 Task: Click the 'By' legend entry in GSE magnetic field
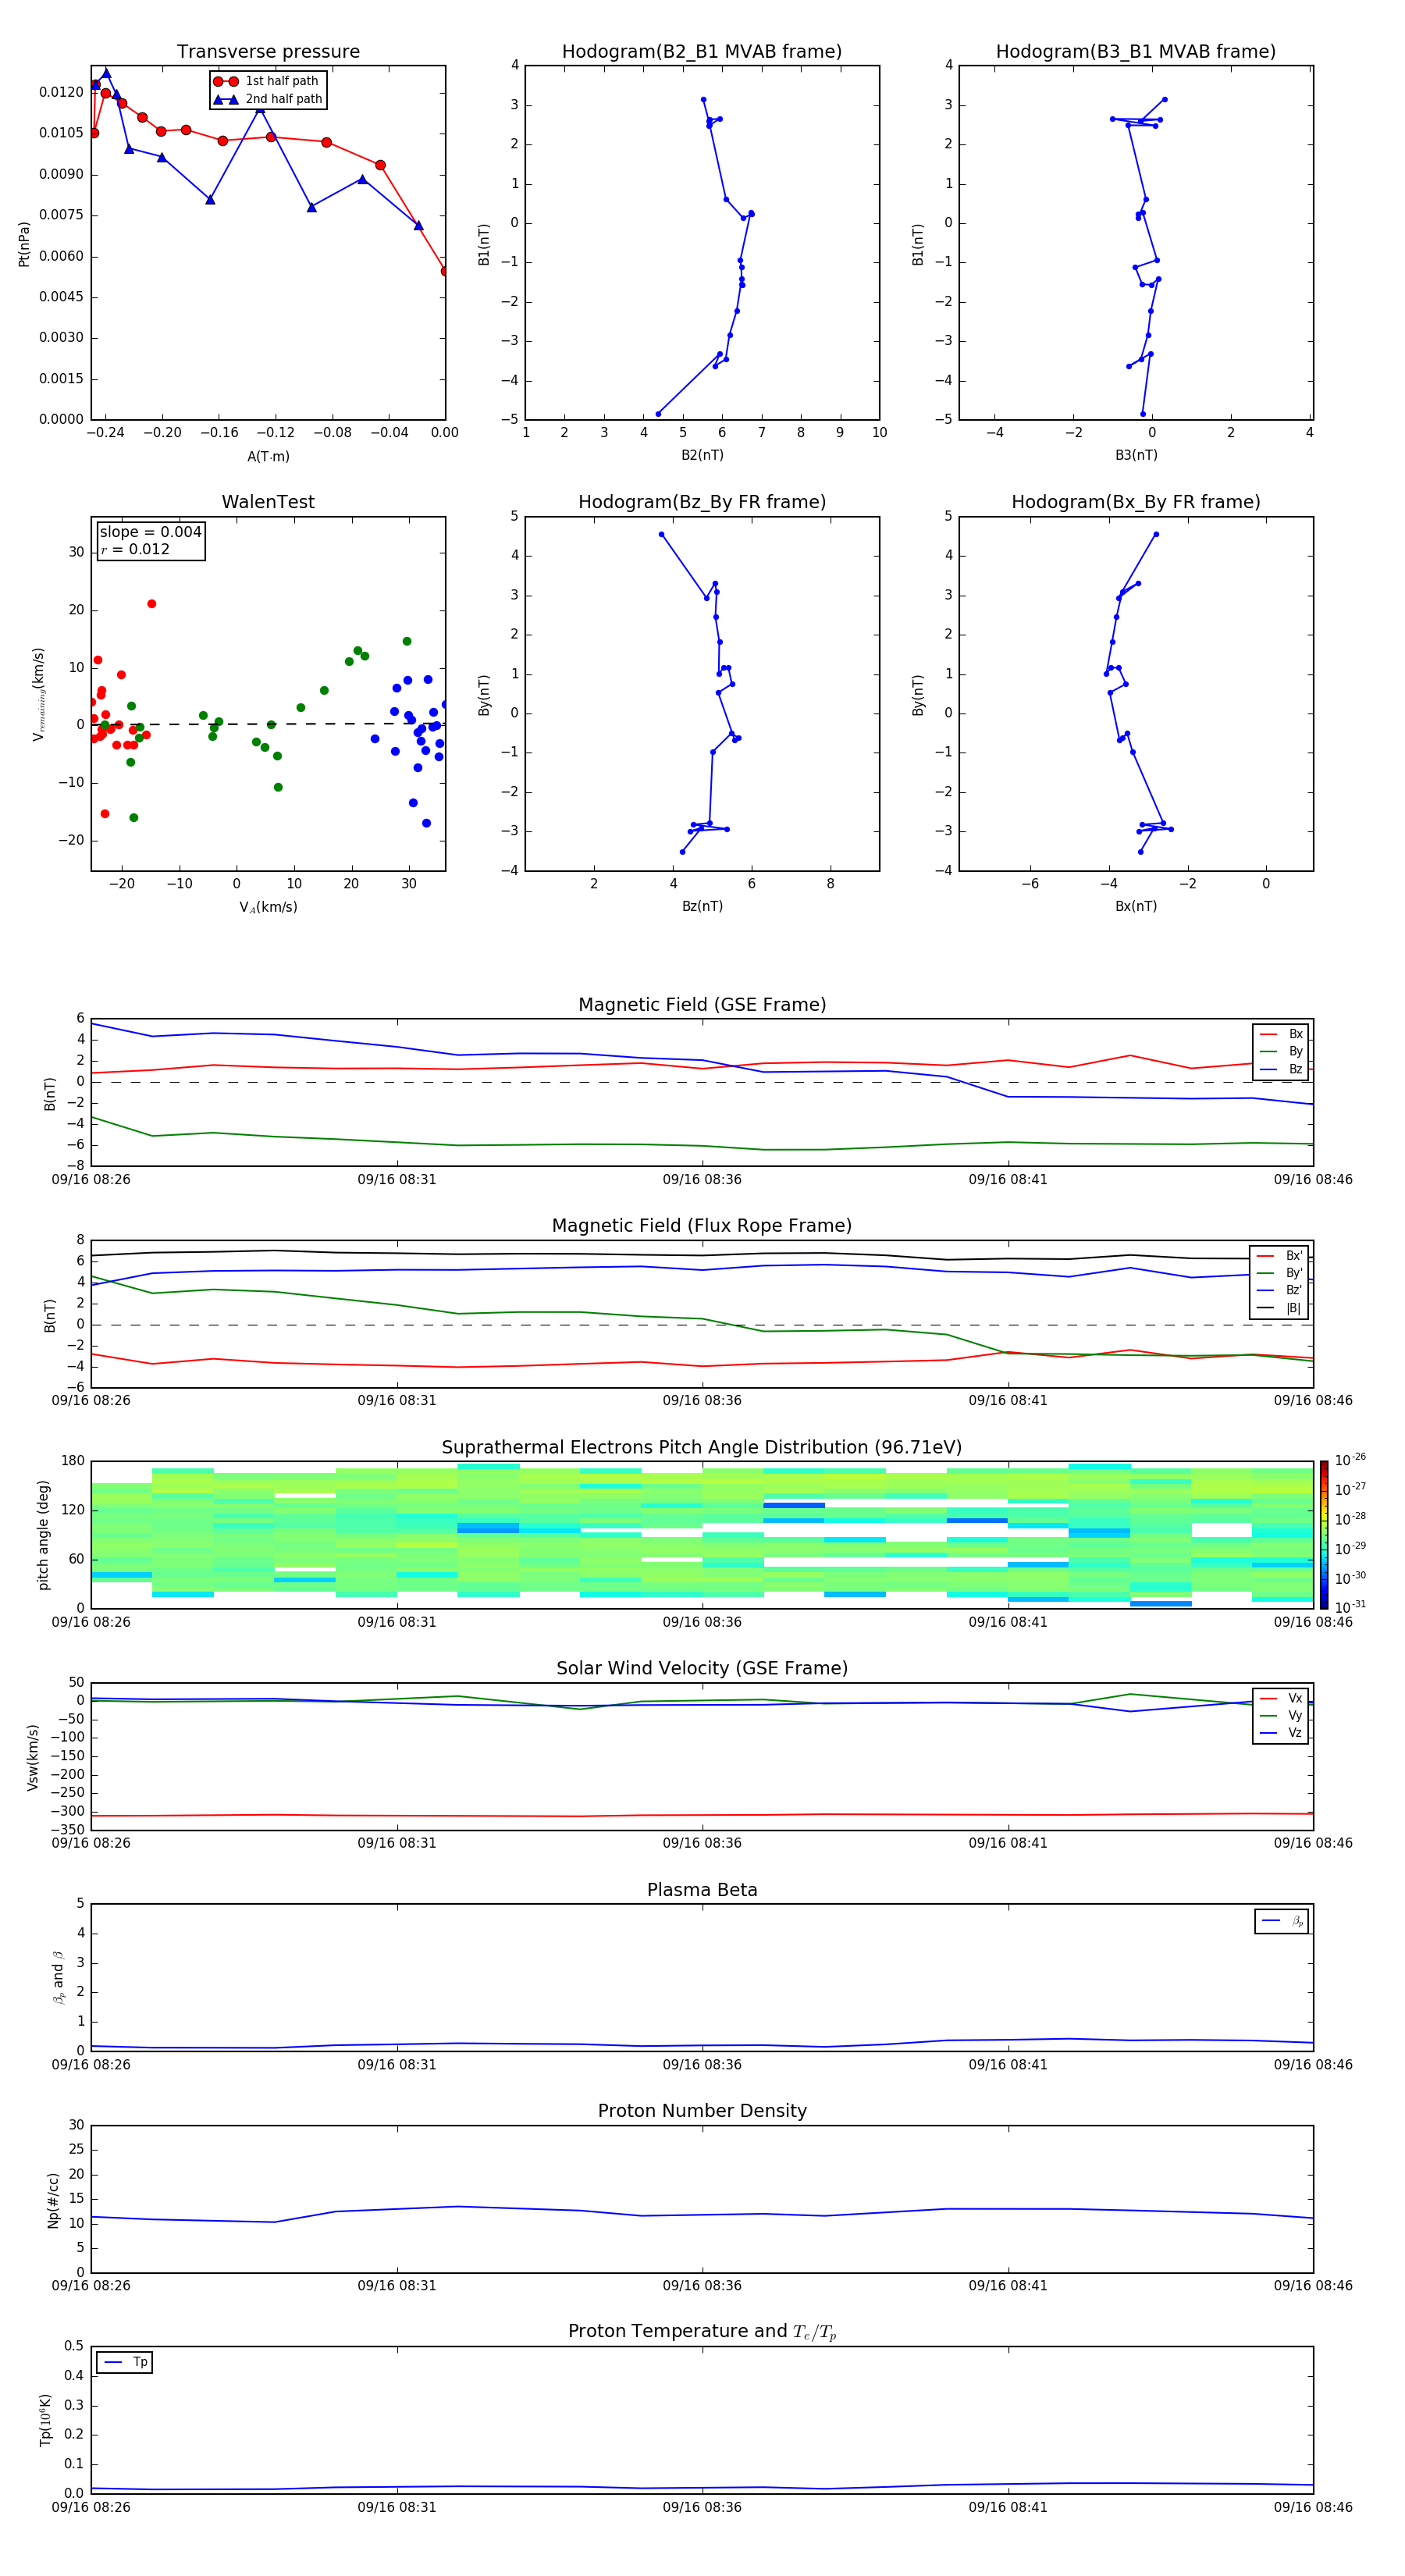pos(1281,1051)
